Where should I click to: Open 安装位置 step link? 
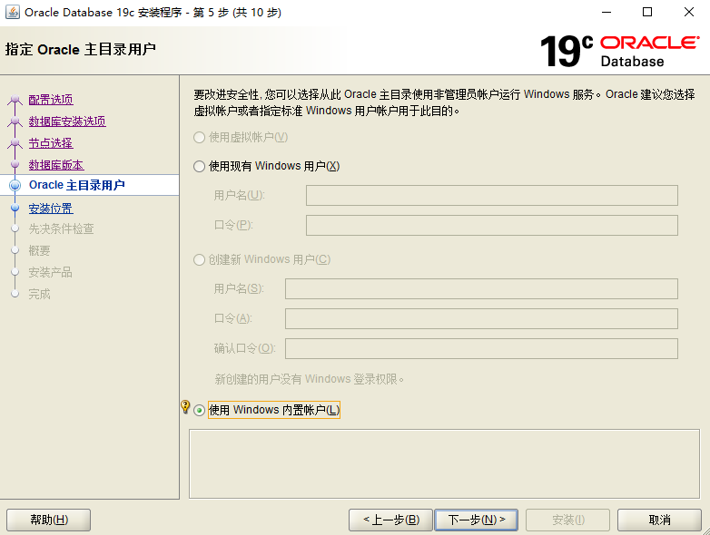pyautogui.click(x=51, y=209)
